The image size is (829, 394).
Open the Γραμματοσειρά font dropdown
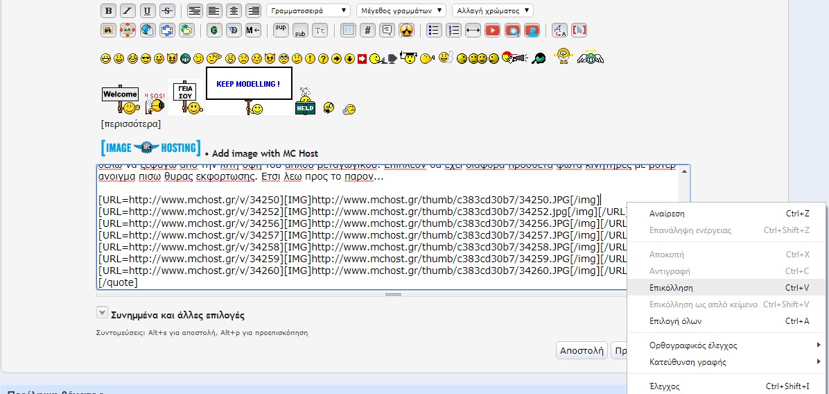[308, 10]
